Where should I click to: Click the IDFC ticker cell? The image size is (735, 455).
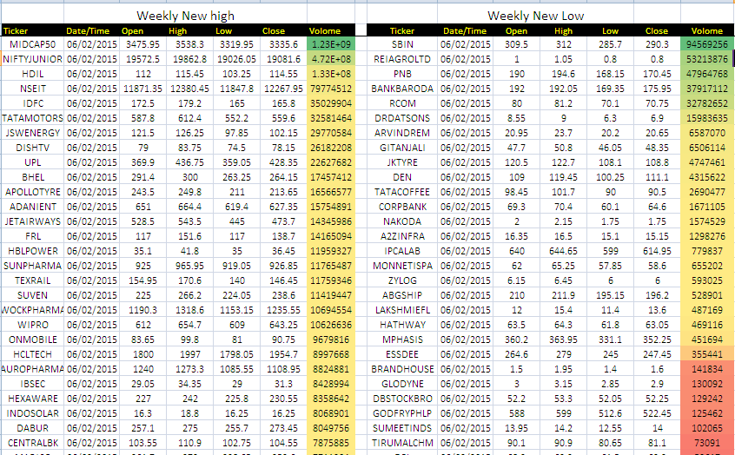pyautogui.click(x=32, y=103)
